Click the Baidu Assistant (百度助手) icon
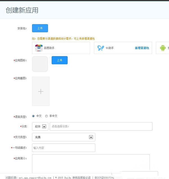Viewport: 169px width, 179px height. (x=39, y=48)
